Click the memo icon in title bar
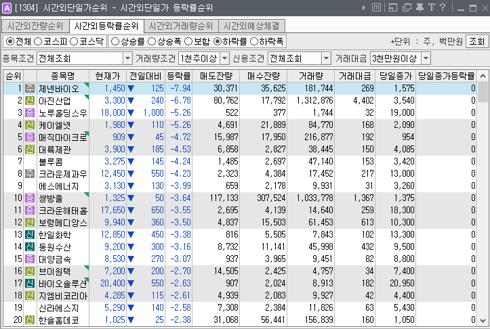The image size is (490, 329). [376, 7]
